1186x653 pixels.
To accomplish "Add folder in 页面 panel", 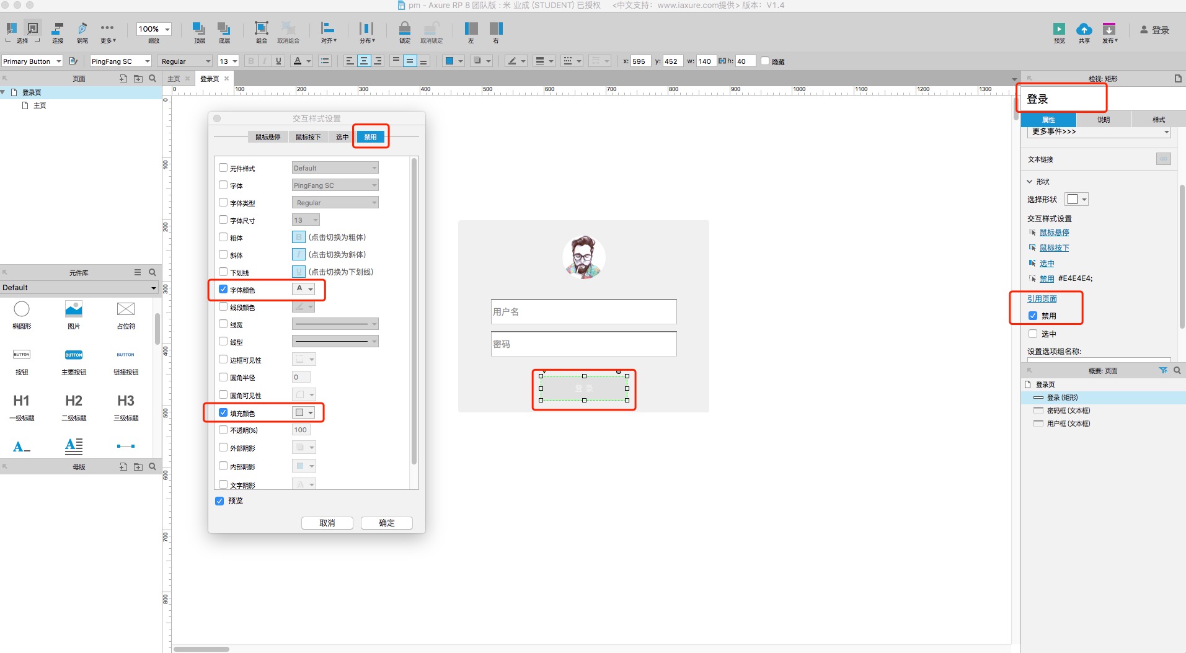I will (x=138, y=79).
